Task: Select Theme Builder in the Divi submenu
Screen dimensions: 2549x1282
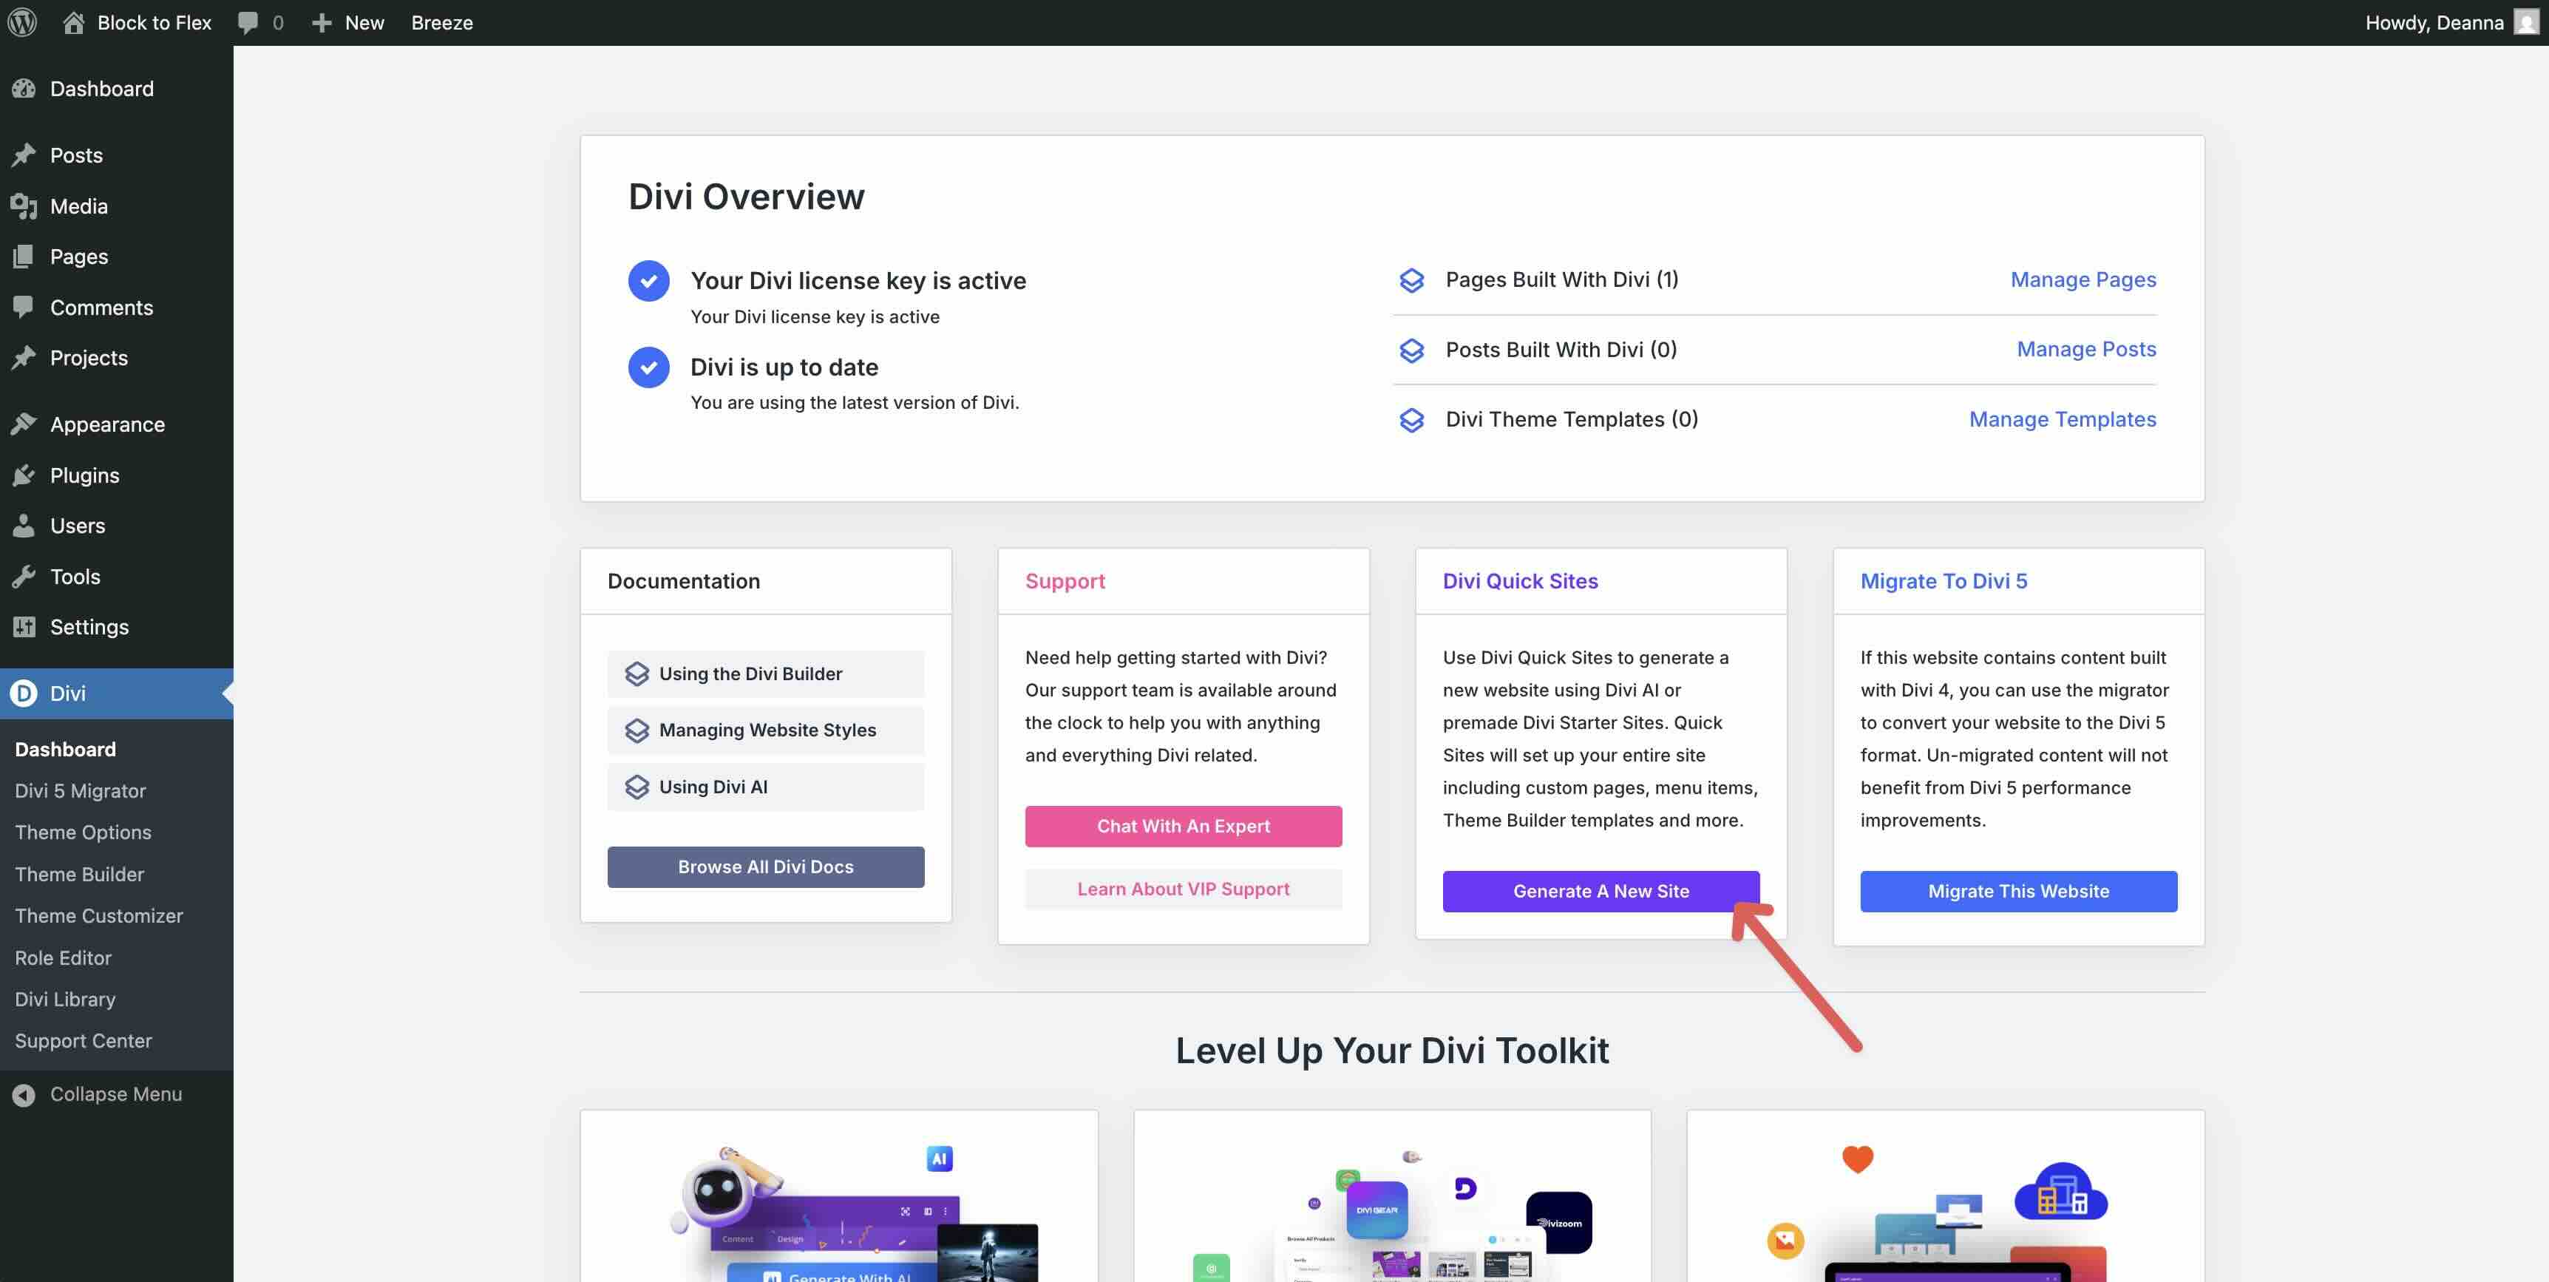Action: pos(79,874)
